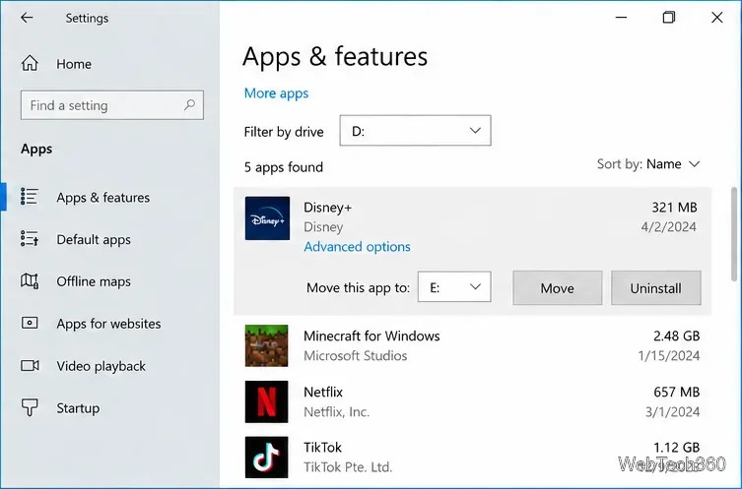Select the Minecraft for Windows entry name
The width and height of the screenshot is (742, 489).
click(371, 336)
